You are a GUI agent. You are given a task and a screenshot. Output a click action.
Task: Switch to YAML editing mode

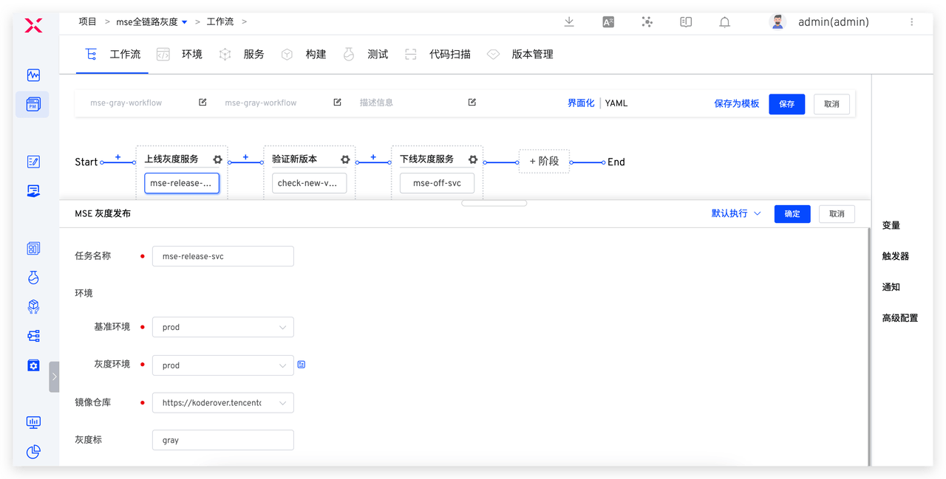tap(616, 103)
